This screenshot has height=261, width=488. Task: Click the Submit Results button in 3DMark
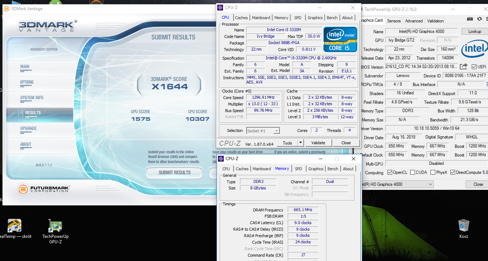tap(174, 173)
